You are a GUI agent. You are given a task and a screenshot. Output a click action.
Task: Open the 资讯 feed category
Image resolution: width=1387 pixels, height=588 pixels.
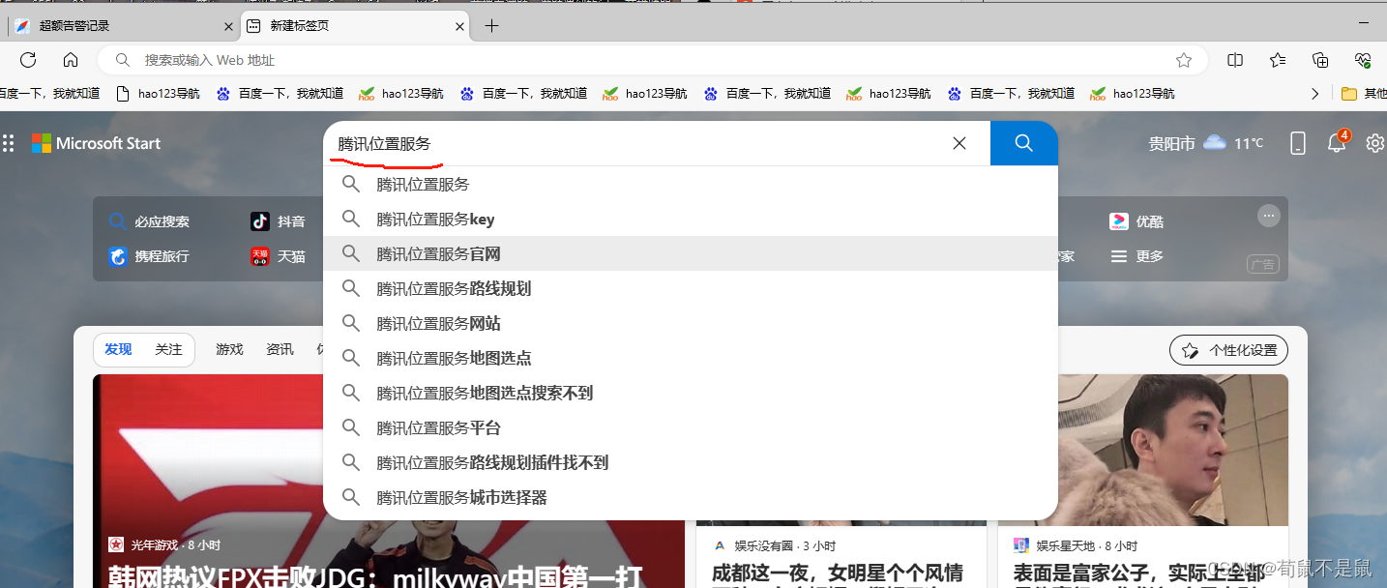pos(280,349)
